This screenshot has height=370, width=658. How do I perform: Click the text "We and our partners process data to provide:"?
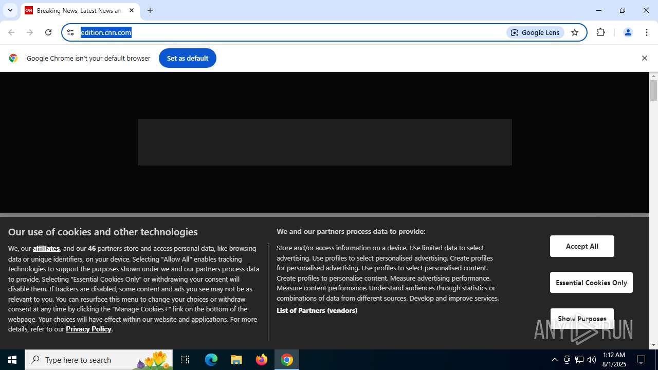tap(351, 231)
